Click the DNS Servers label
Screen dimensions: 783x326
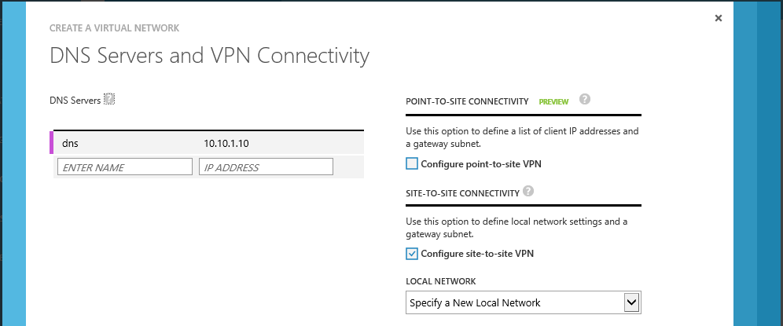[75, 101]
